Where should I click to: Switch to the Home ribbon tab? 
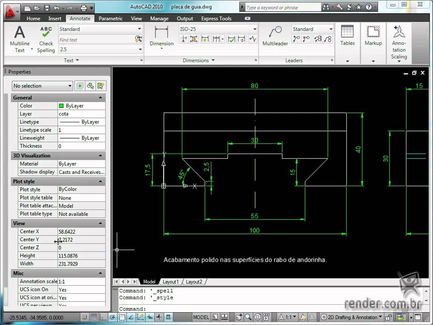(33, 19)
